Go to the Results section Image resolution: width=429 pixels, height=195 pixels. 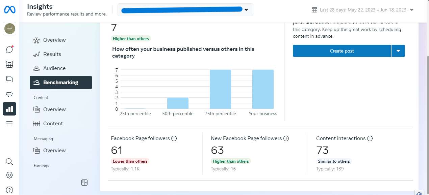click(52, 54)
